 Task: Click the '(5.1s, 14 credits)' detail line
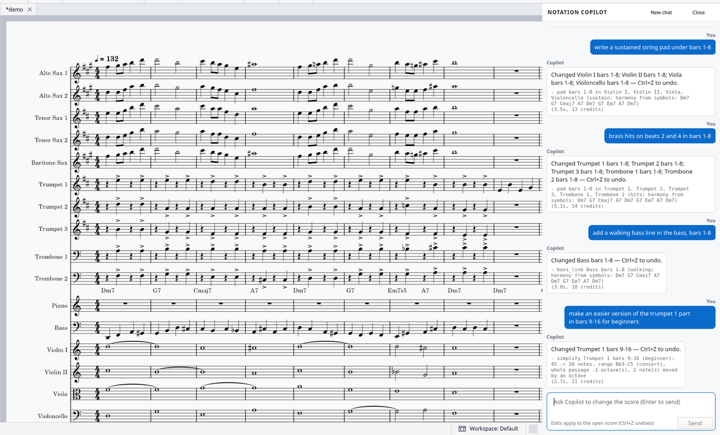click(578, 206)
